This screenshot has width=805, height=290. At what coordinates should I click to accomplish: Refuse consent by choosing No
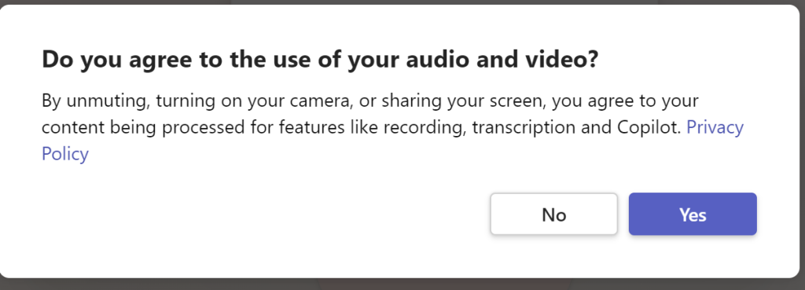[554, 214]
